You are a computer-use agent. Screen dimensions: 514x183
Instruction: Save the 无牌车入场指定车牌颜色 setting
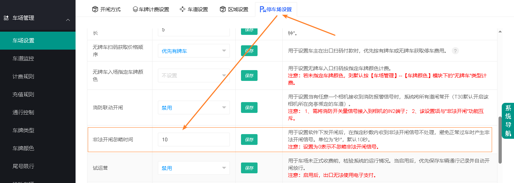pos(249,76)
